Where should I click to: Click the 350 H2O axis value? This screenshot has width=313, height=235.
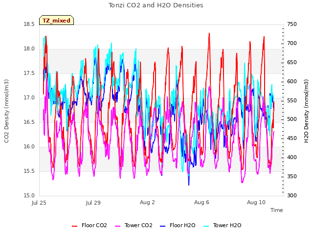point(292,177)
